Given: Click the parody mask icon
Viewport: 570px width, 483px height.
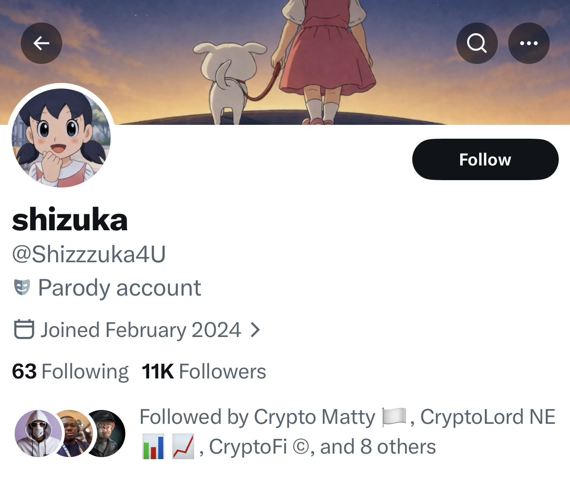Looking at the screenshot, I should pos(22,288).
